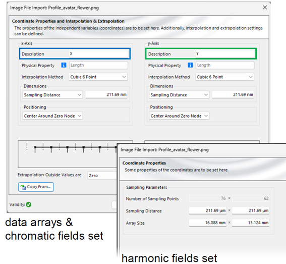Click the Array Size 16.088 mm field
The height and width of the screenshot is (264, 286).
point(208,223)
